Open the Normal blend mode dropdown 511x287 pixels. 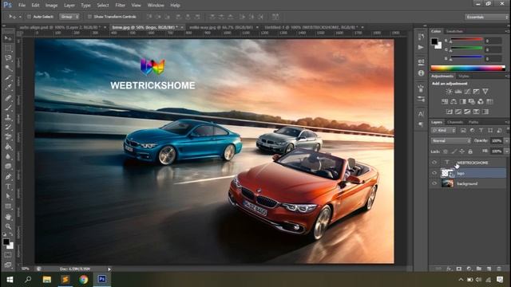coord(451,141)
